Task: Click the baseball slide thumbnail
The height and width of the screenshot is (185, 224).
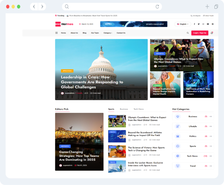Action: (117, 151)
